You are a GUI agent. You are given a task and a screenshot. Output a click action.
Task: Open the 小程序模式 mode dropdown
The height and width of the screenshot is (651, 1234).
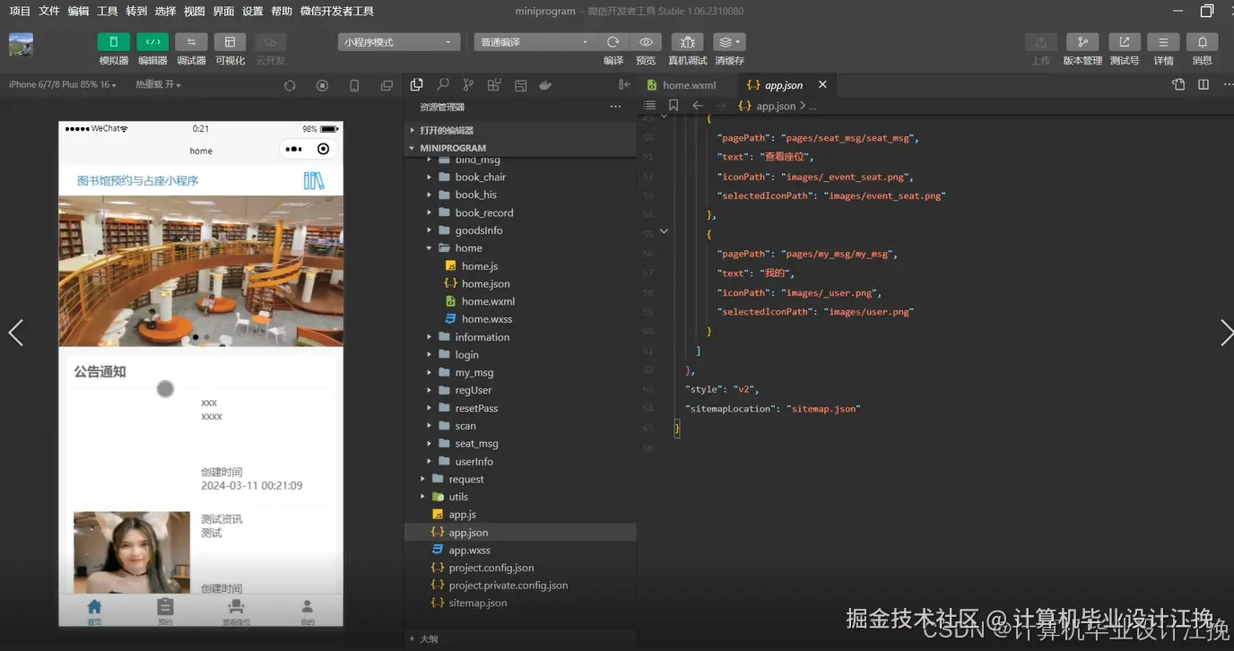[399, 42]
